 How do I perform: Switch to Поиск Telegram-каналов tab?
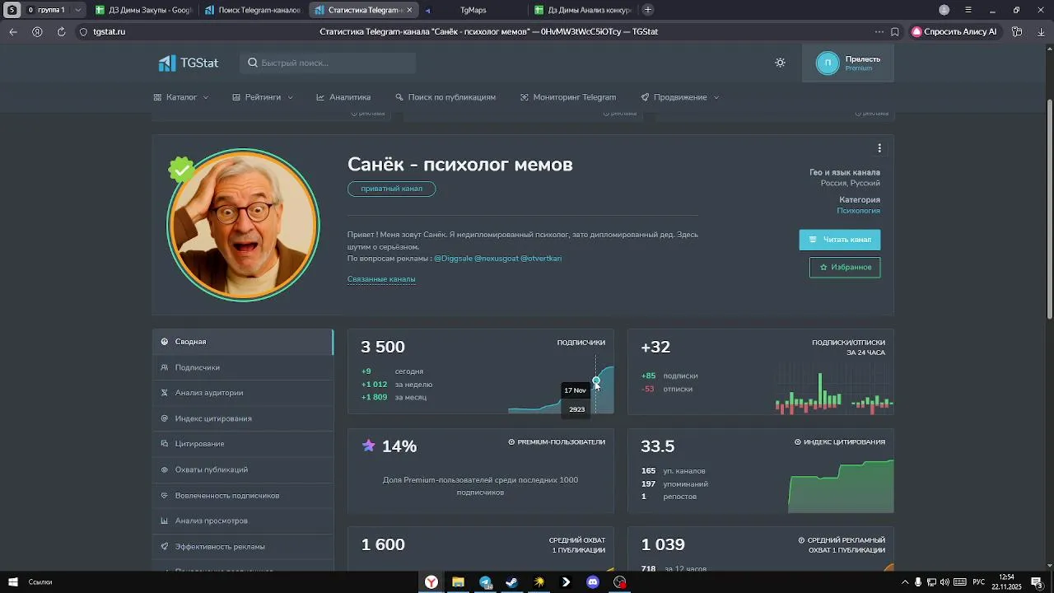click(253, 10)
